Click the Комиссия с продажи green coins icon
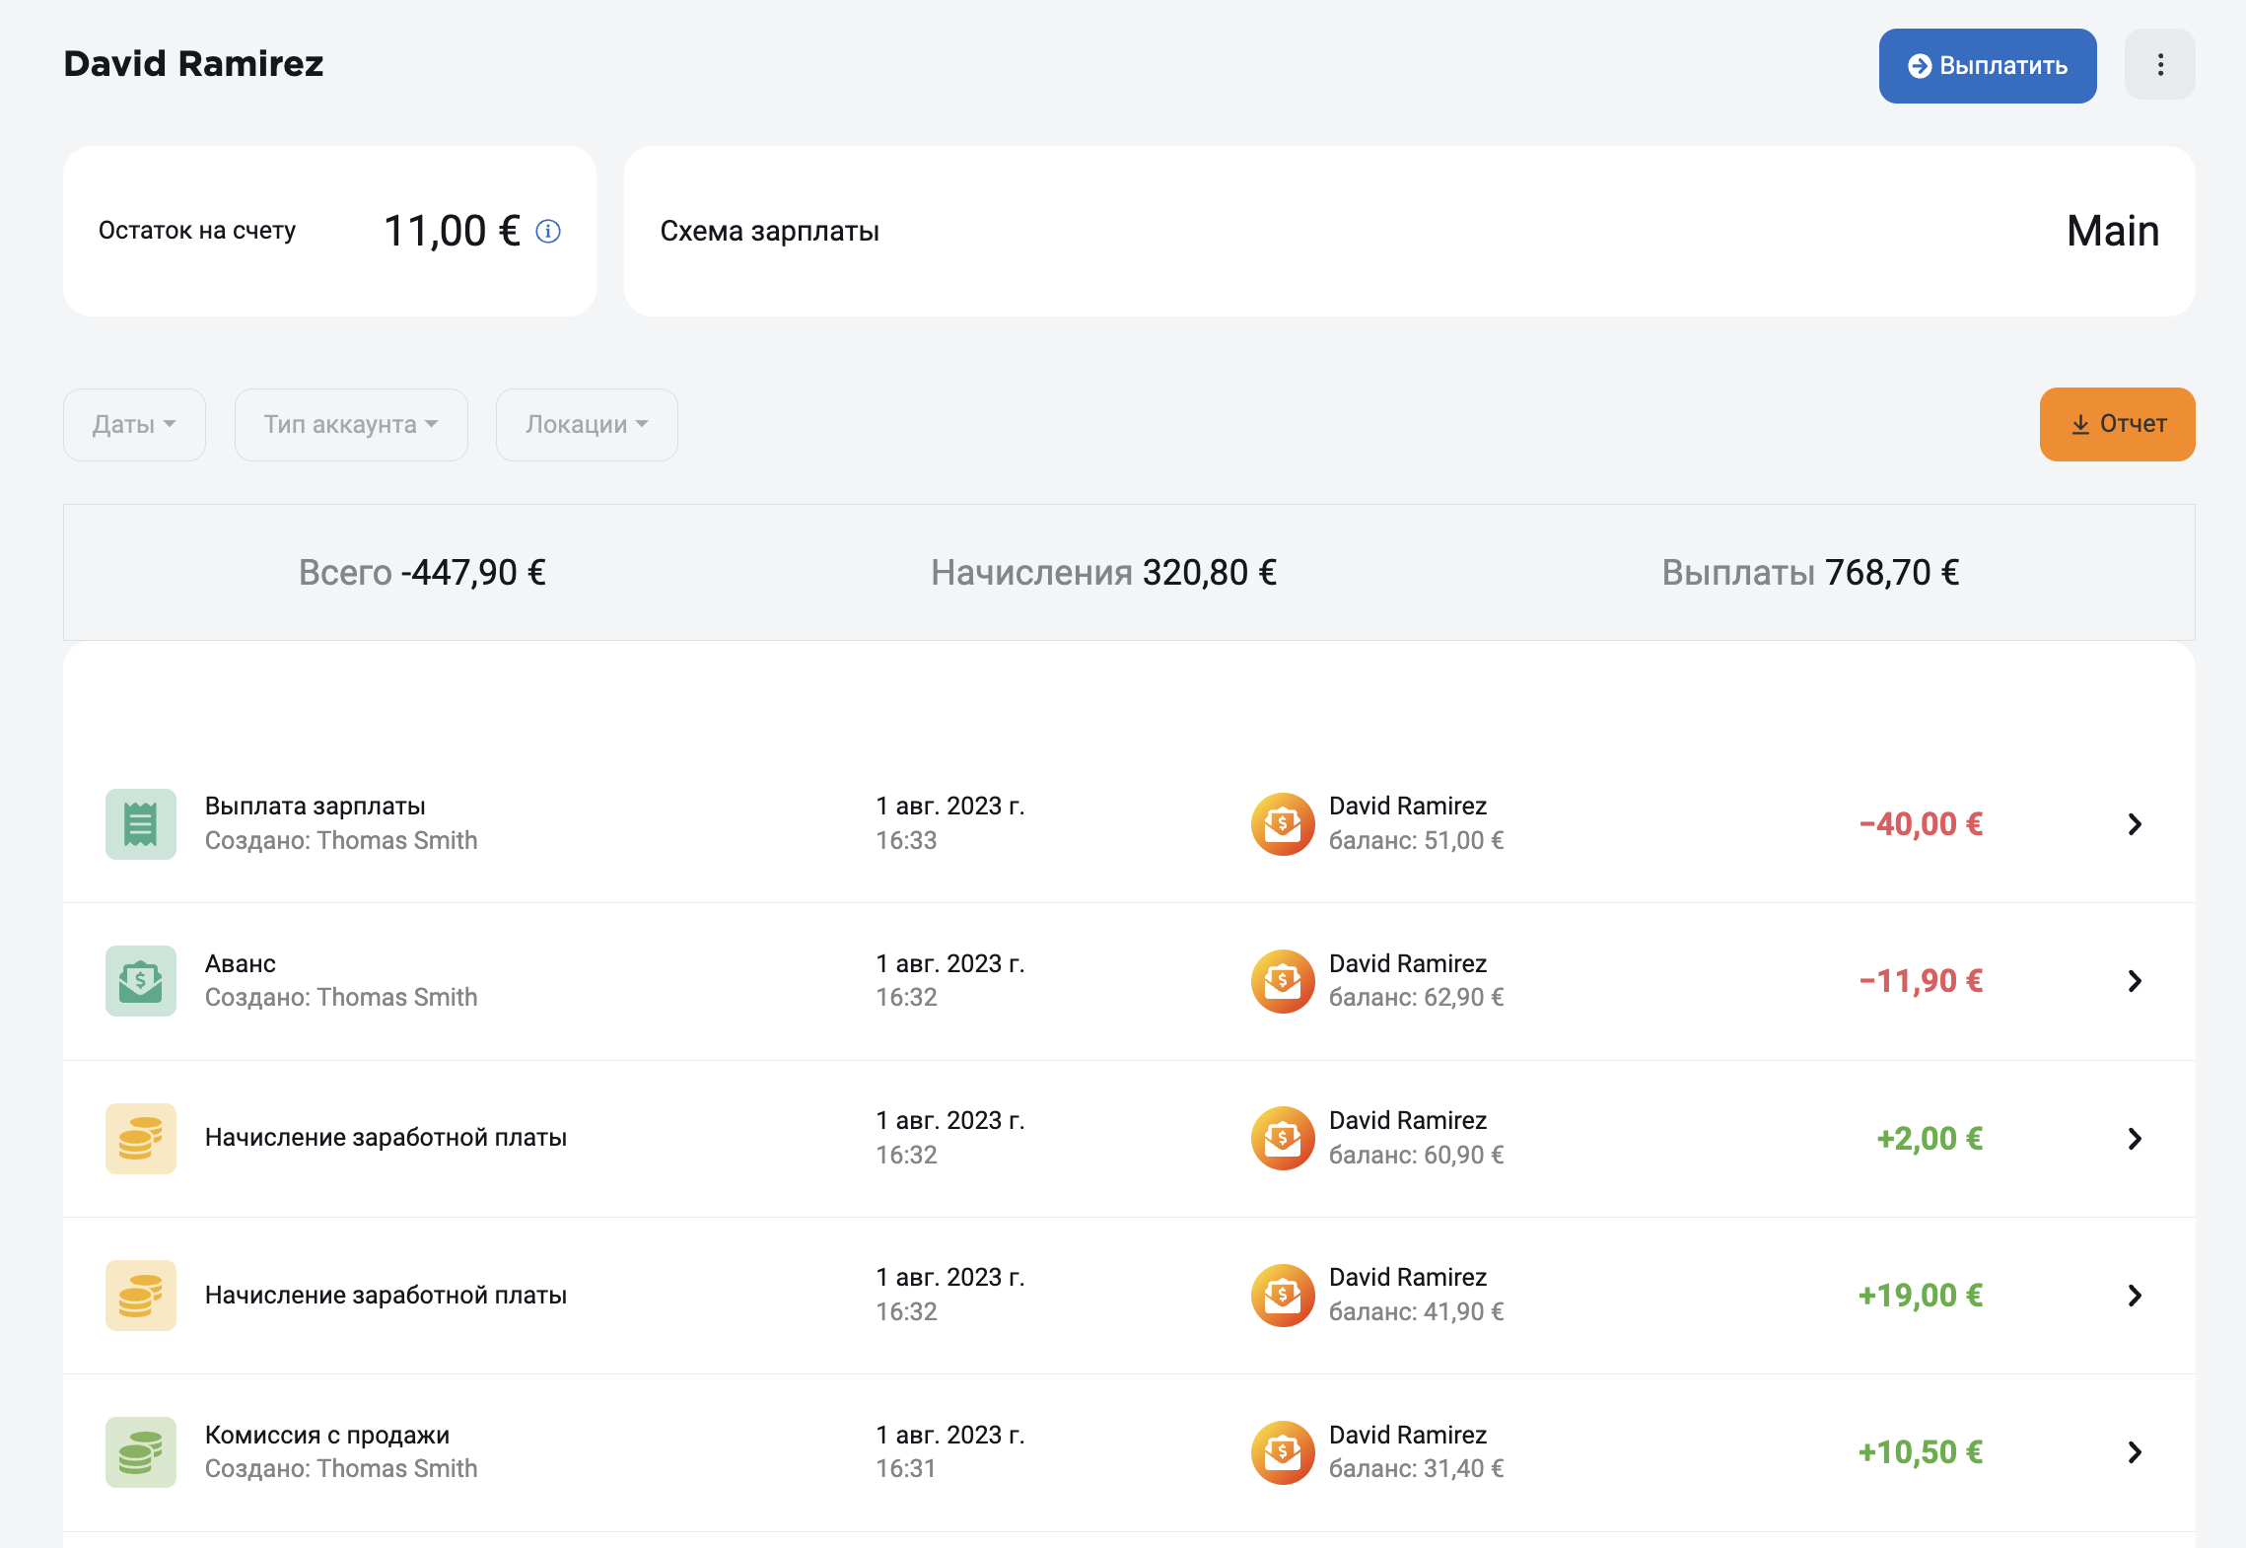Screen dimensions: 2246x1548 [141, 1451]
